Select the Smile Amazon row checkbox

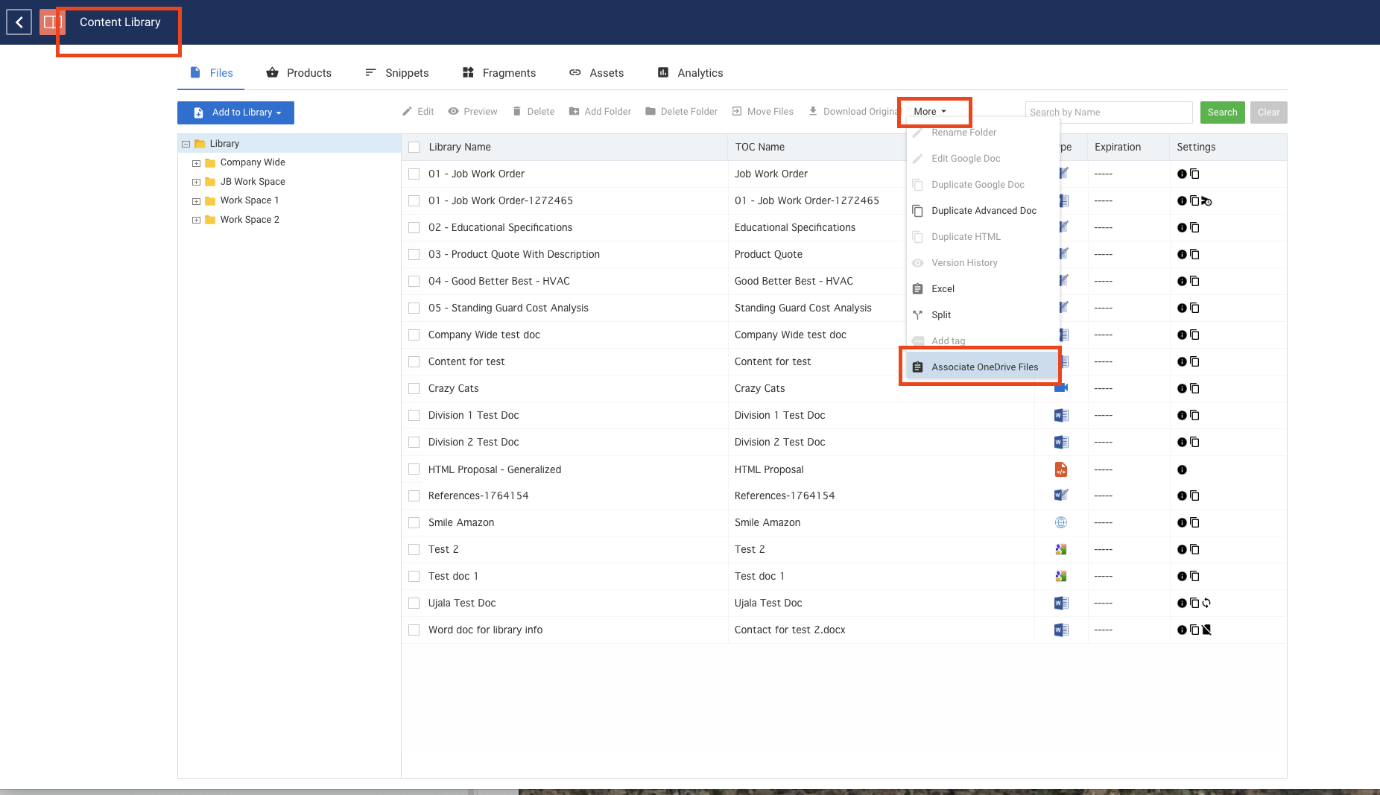(414, 522)
